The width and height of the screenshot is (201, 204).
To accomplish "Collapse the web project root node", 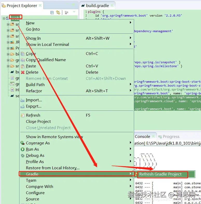I will (x=4, y=18).
